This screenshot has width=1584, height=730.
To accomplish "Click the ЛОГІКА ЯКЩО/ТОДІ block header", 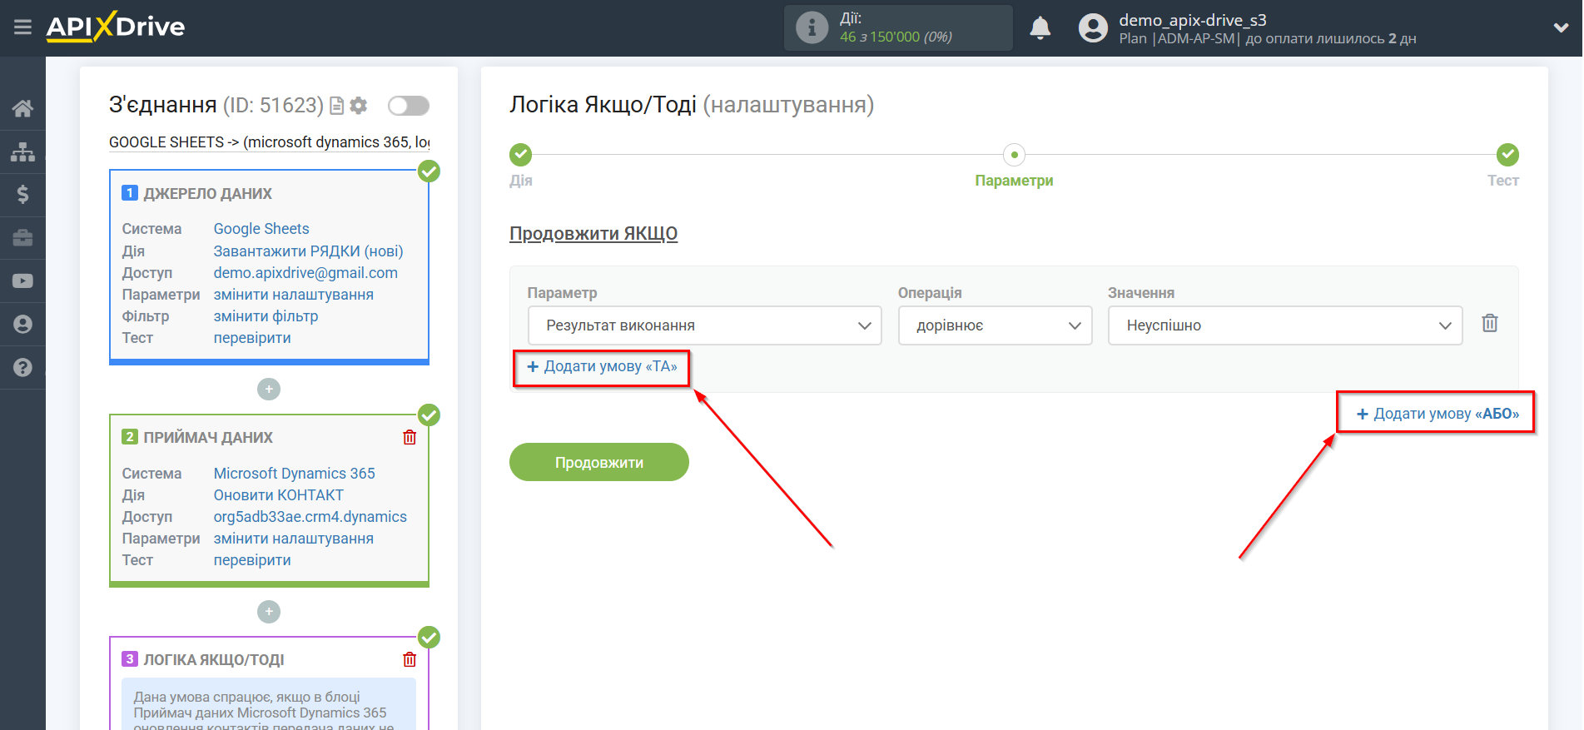I will [x=214, y=660].
